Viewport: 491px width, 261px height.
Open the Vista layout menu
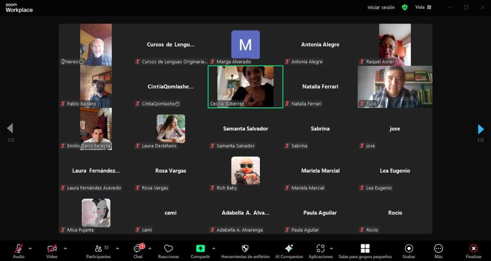tap(423, 7)
